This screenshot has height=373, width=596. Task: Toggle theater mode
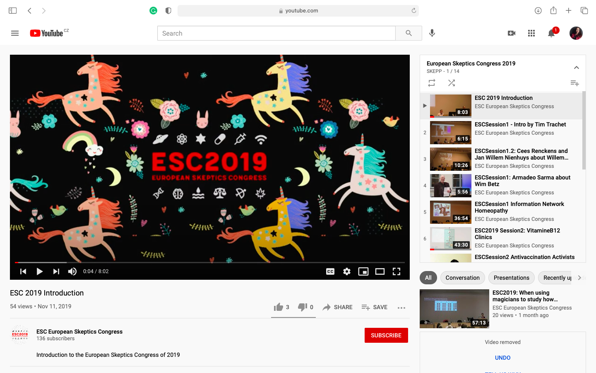(x=380, y=271)
